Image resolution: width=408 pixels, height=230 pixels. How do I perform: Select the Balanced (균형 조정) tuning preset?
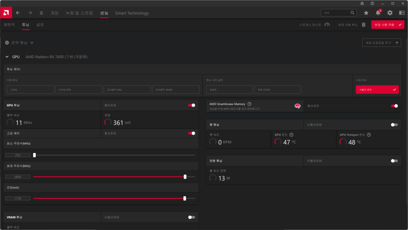(x=277, y=90)
